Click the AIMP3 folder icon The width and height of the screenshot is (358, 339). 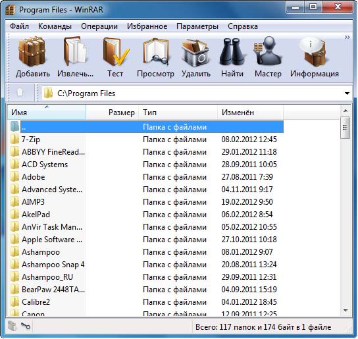pos(15,201)
